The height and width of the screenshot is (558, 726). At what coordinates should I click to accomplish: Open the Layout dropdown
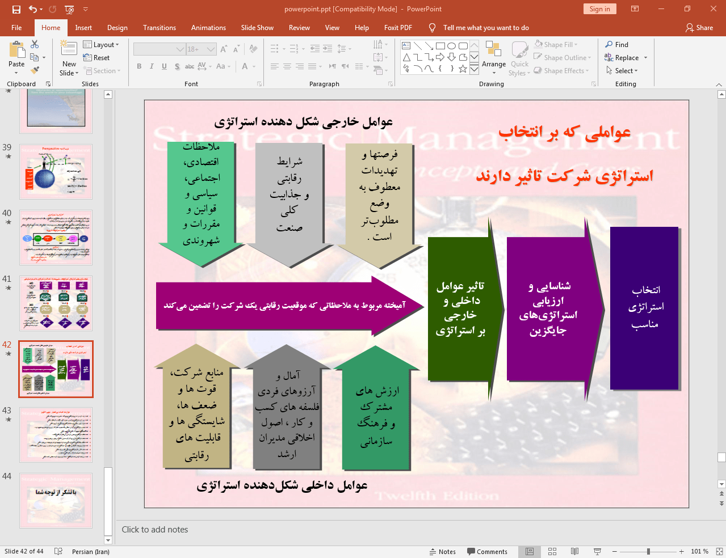pos(101,45)
